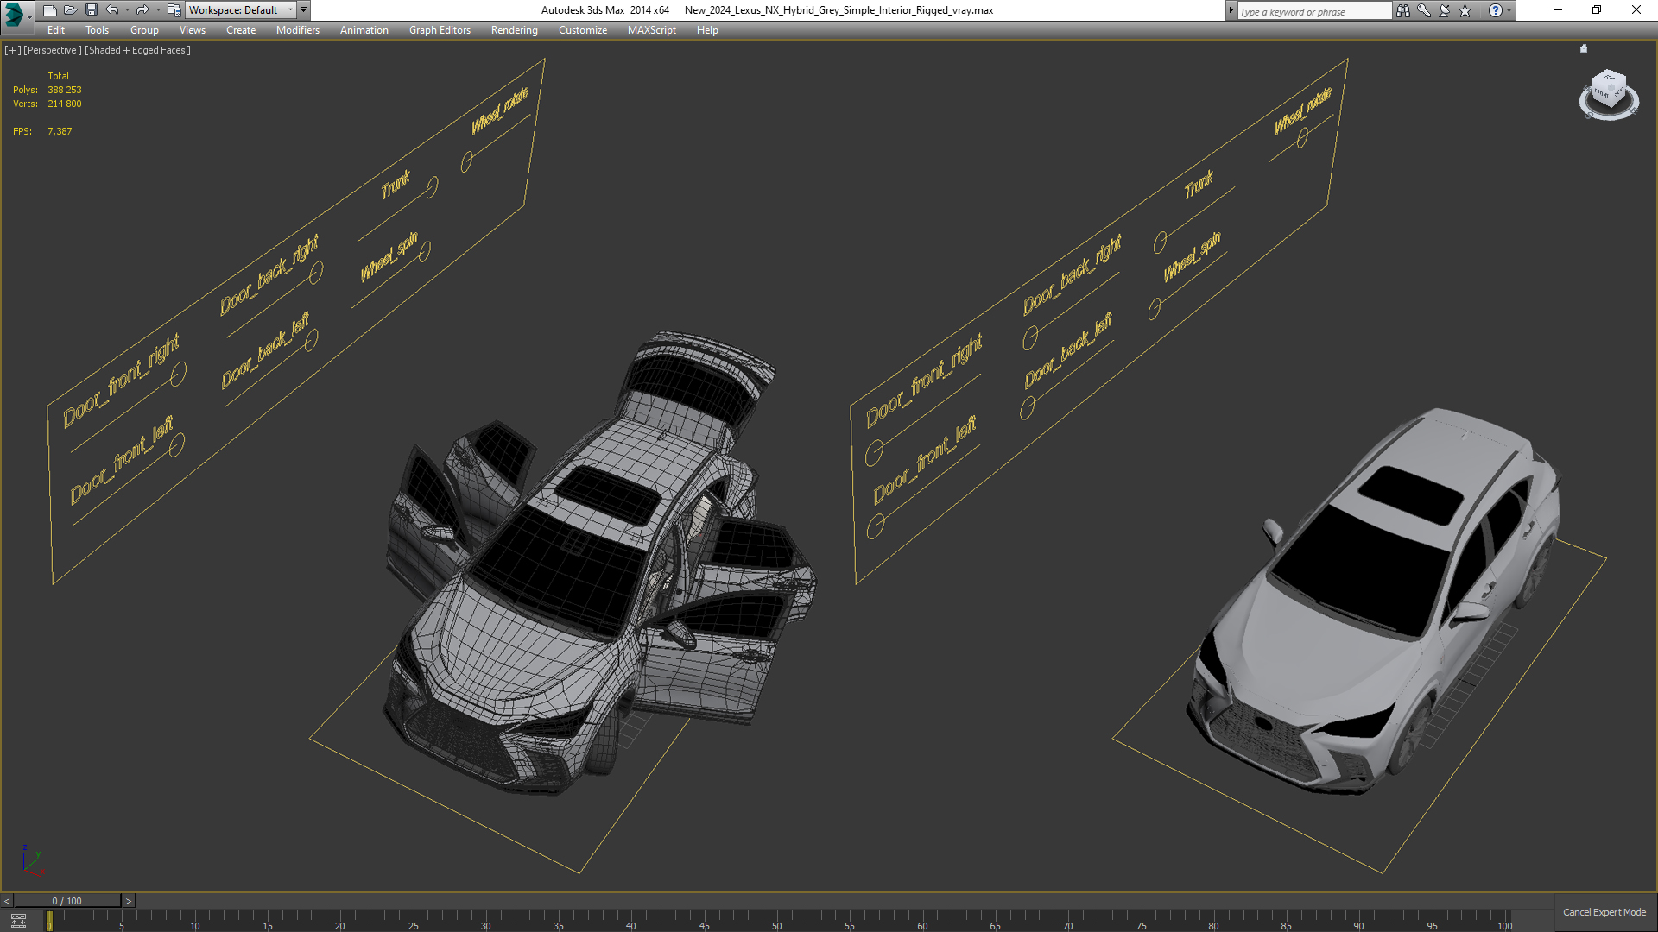Click the ViewCube home icon

coord(1584,49)
